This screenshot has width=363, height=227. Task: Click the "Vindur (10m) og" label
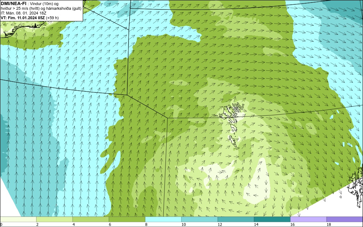(44, 3)
